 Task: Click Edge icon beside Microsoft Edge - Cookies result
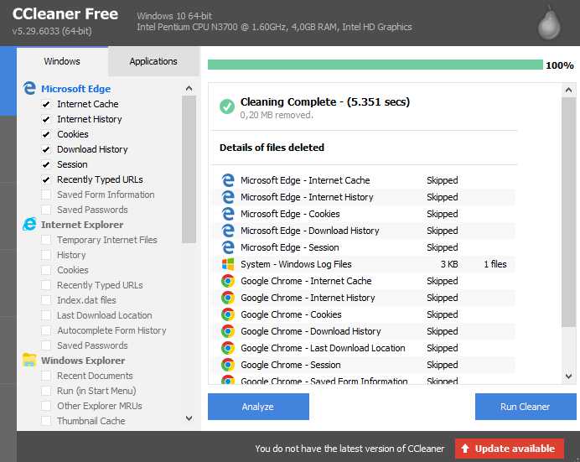coord(228,214)
